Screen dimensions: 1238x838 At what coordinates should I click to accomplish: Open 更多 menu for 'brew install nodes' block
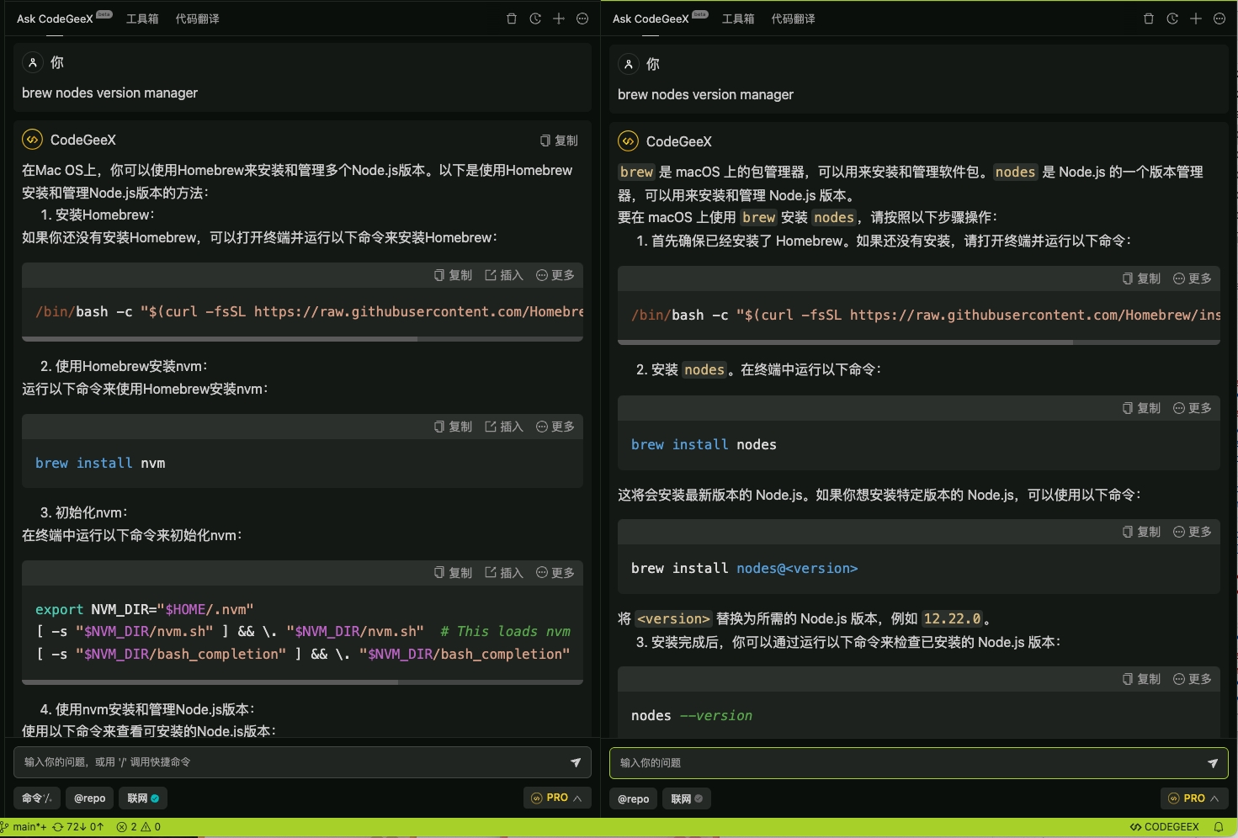[1193, 408]
